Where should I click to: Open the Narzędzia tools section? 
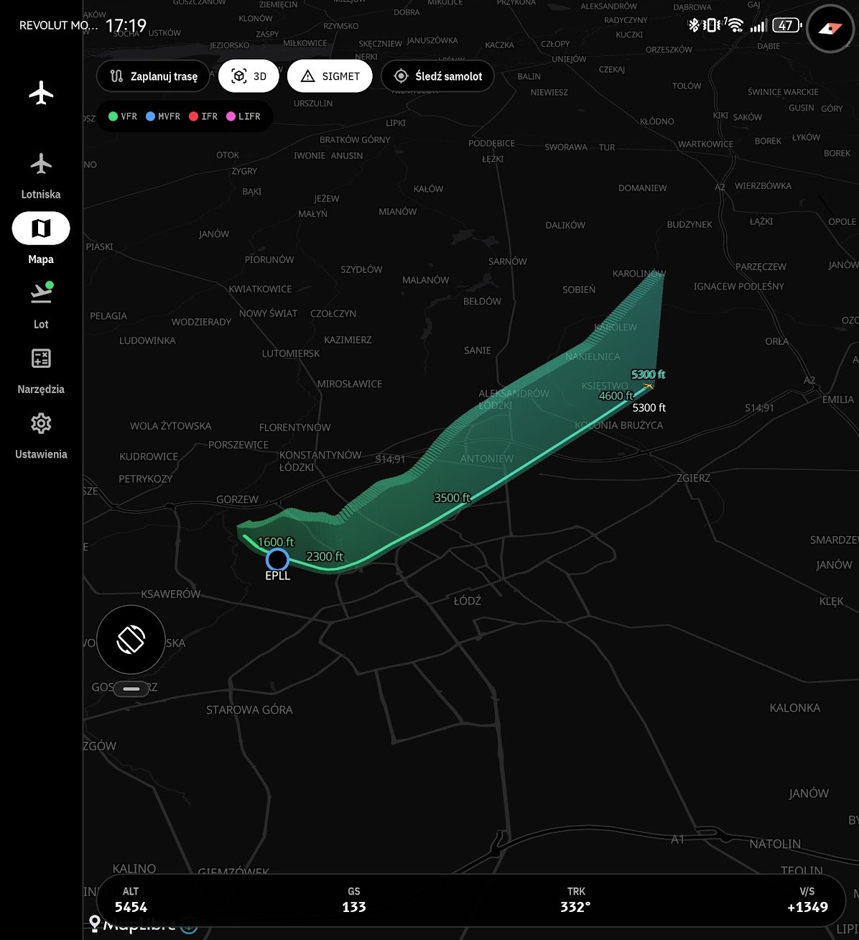point(41,370)
